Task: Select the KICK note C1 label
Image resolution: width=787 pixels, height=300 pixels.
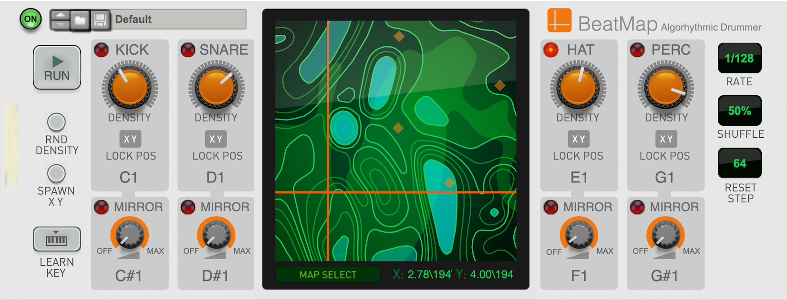Action: click(128, 178)
